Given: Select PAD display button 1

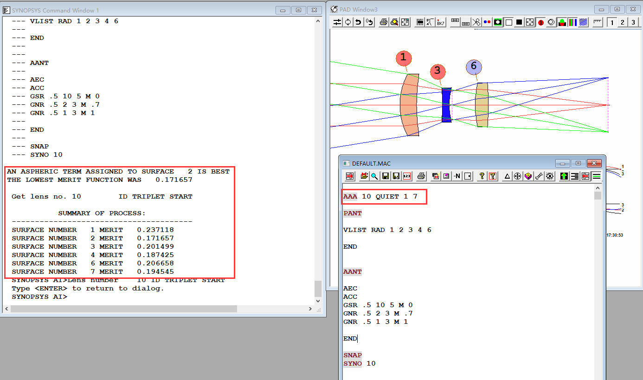Looking at the screenshot, I should tap(611, 22).
